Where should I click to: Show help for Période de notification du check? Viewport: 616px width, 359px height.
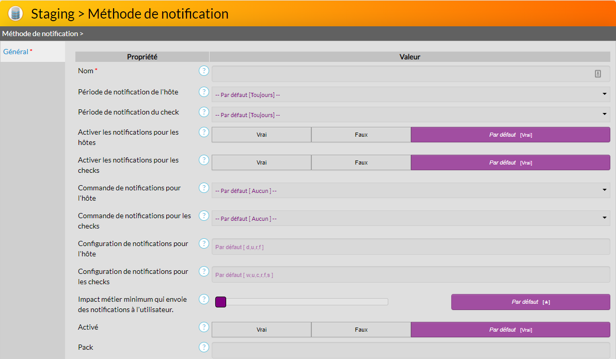pos(204,112)
